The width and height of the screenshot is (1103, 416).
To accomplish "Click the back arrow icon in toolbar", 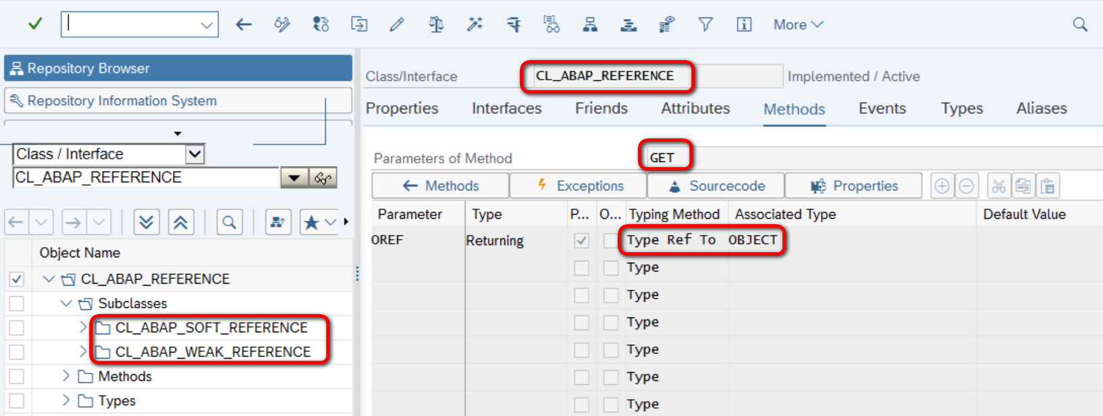I will 244,25.
